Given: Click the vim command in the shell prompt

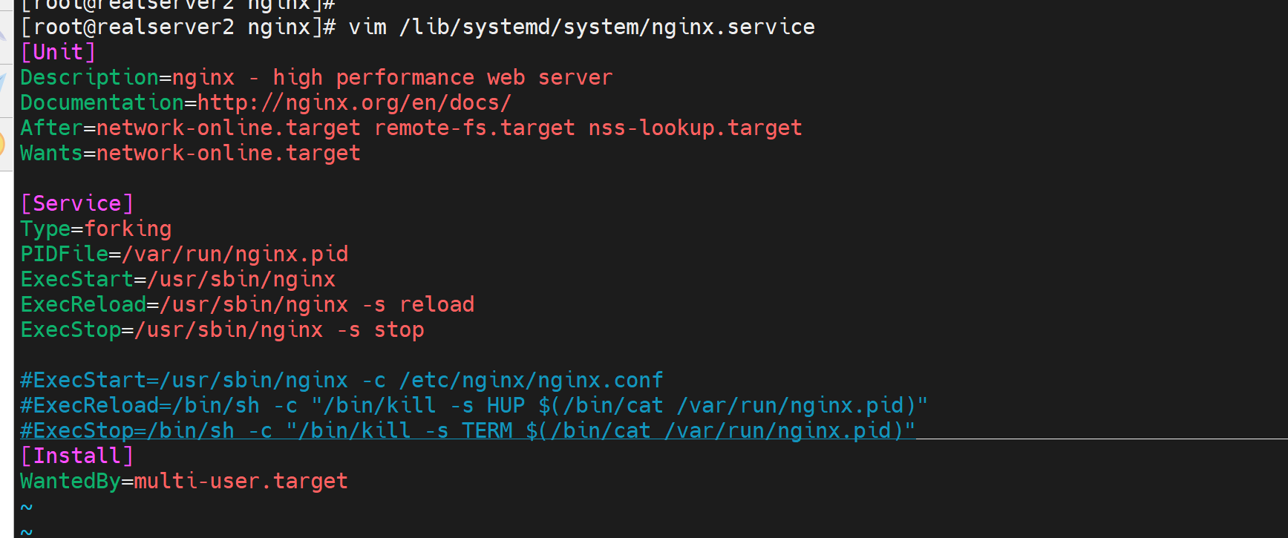Looking at the screenshot, I should click(x=368, y=27).
